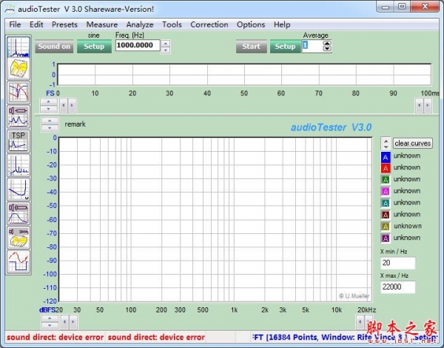Viewport: 444px width, 348px height.
Task: Select the red curve A swatch
Action: coord(386,168)
